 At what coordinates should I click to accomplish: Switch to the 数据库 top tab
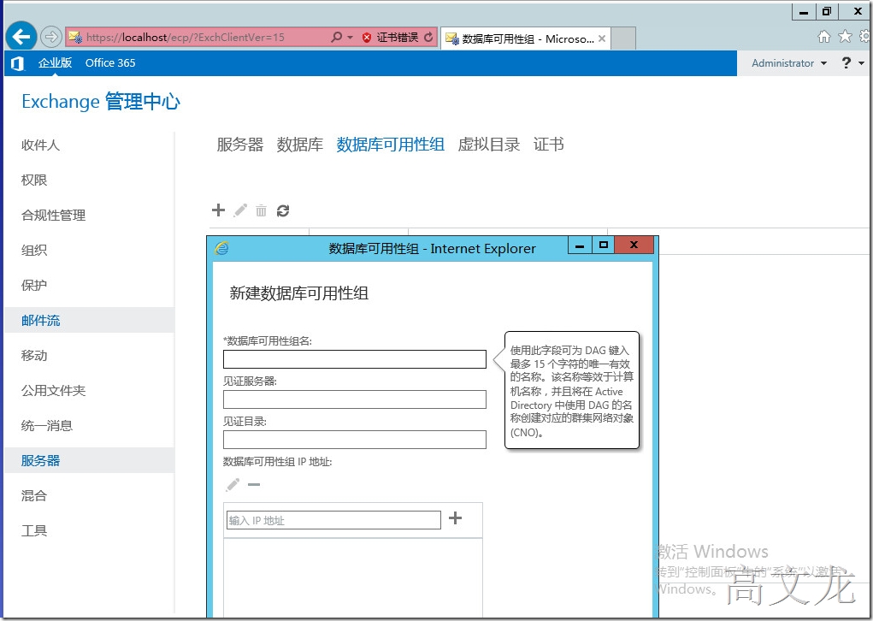point(300,145)
